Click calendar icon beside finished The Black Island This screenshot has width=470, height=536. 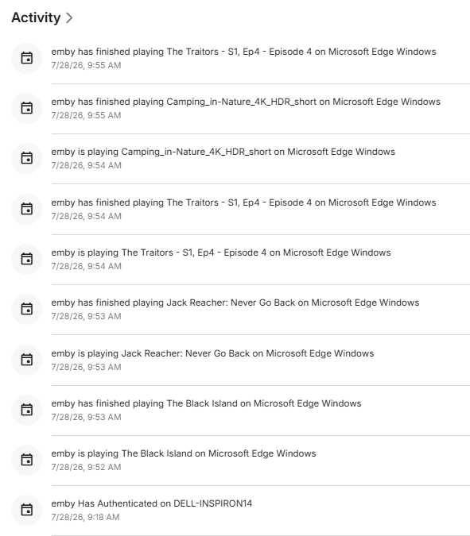pos(27,410)
